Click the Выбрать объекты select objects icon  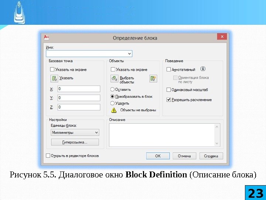click(115, 79)
